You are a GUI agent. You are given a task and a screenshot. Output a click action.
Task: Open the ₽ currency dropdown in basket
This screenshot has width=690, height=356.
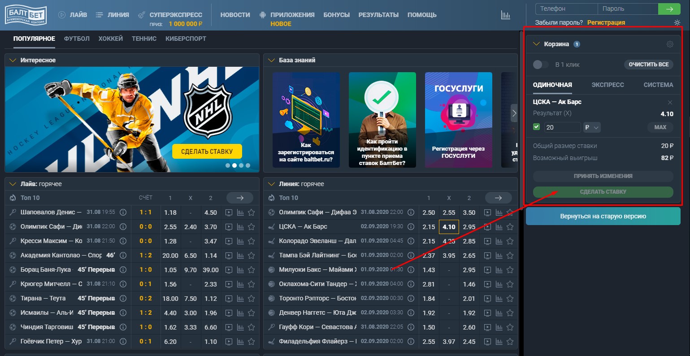click(x=592, y=127)
